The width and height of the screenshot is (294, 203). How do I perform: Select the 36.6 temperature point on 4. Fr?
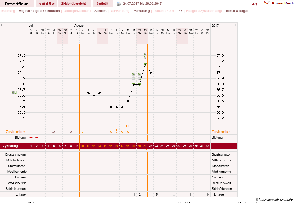pyautogui.click(x=94, y=95)
